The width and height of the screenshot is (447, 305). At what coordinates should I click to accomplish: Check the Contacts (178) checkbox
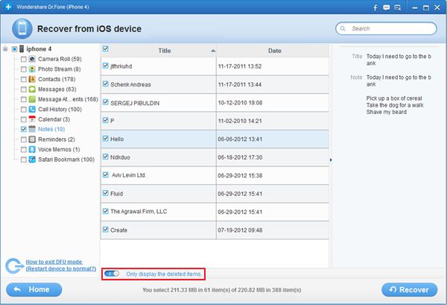point(24,79)
